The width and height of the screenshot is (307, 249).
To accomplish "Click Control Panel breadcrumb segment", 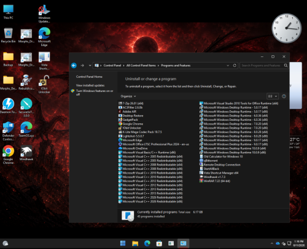I will coord(112,66).
